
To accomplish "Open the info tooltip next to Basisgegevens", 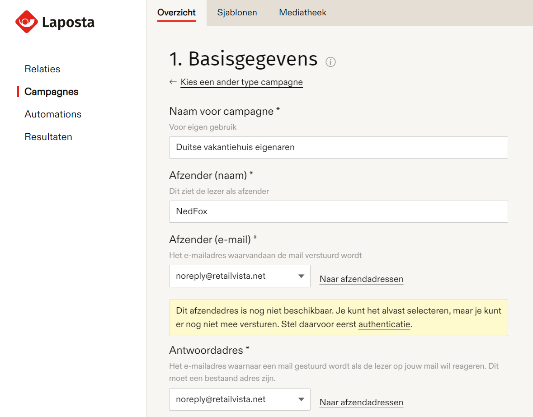I will (330, 62).
